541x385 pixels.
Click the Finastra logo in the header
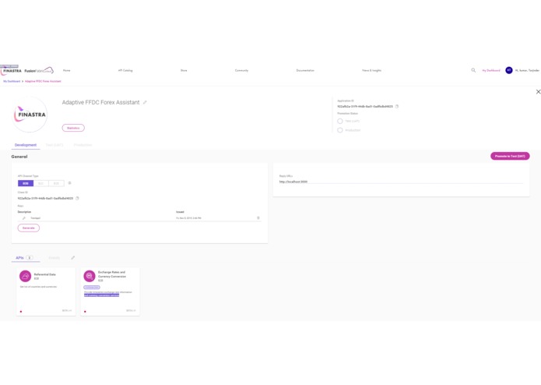(11, 70)
